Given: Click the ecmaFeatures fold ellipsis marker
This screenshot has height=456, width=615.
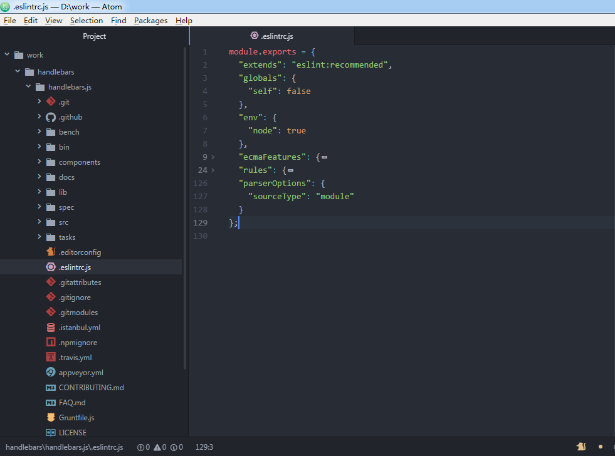Looking at the screenshot, I should coord(324,157).
